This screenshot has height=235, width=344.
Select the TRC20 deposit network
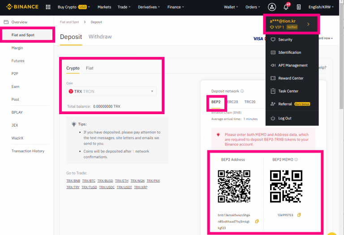click(250, 102)
